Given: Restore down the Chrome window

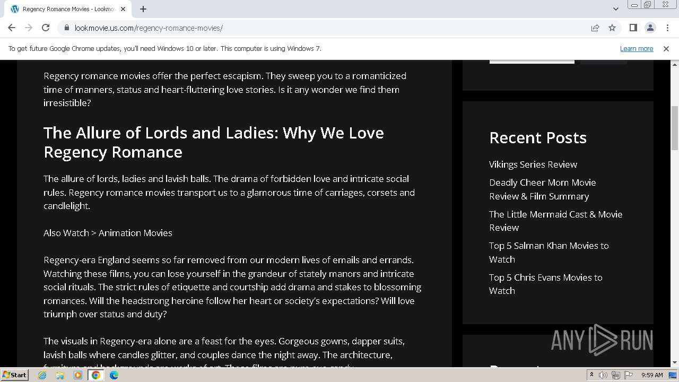Looking at the screenshot, I should [x=648, y=5].
